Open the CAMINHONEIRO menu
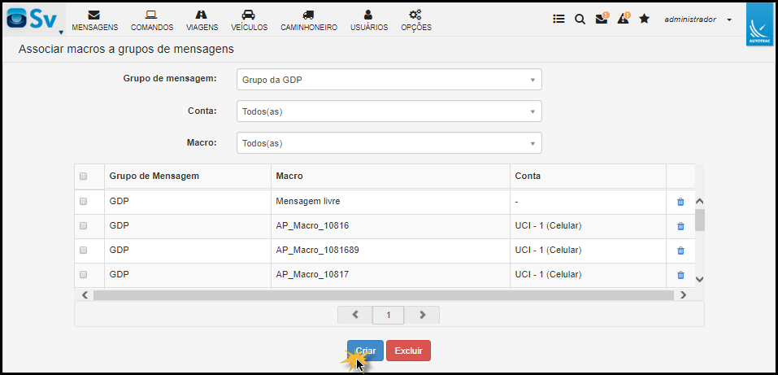This screenshot has height=375, width=778. [x=309, y=20]
